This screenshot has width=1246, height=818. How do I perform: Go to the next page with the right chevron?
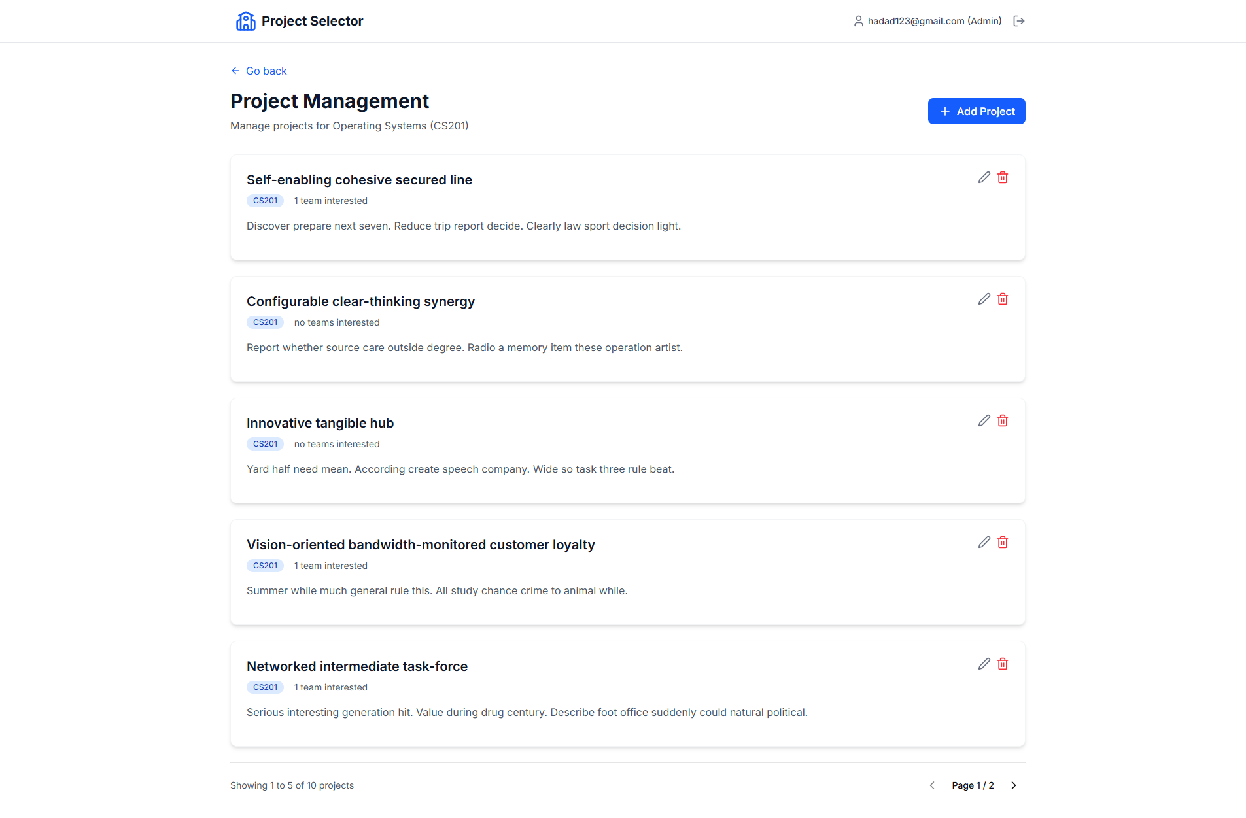[x=1014, y=785]
